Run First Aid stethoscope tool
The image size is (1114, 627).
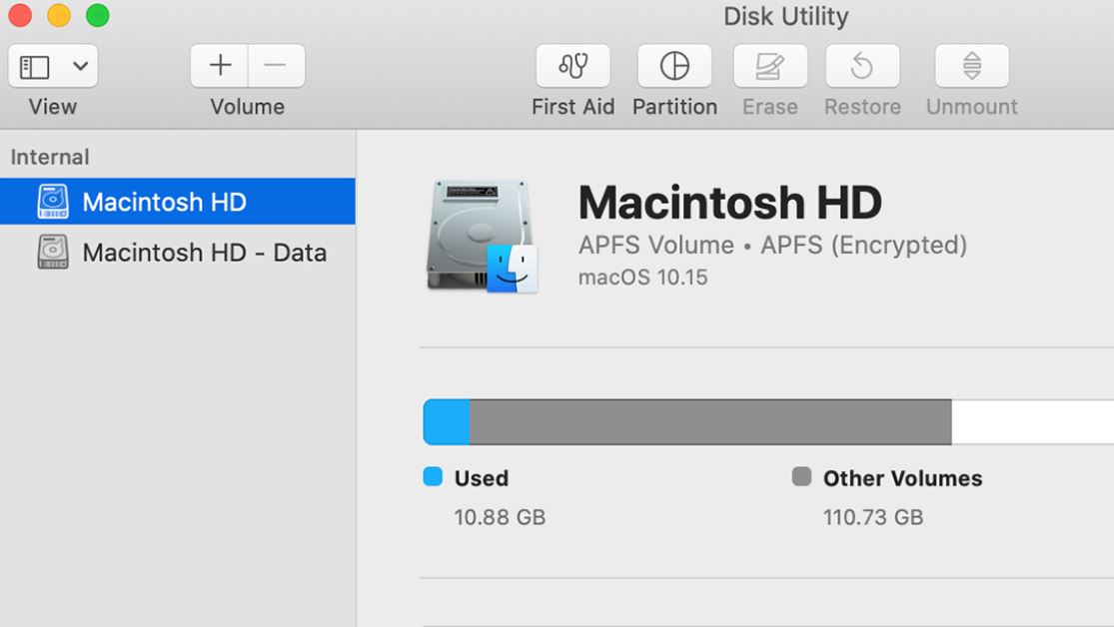(572, 65)
